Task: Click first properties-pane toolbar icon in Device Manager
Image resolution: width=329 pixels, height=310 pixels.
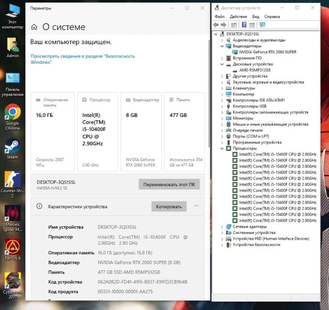Action: 234,25
